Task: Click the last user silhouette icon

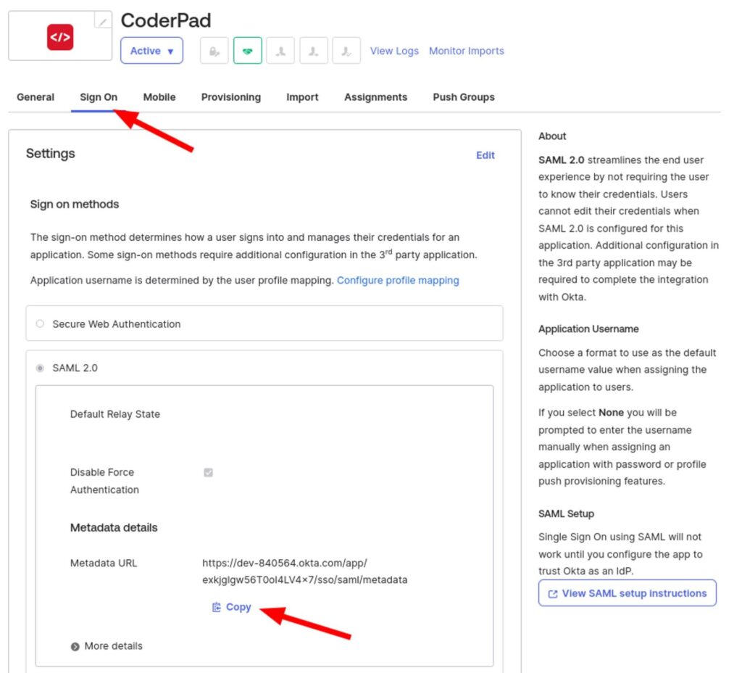Action: point(346,51)
